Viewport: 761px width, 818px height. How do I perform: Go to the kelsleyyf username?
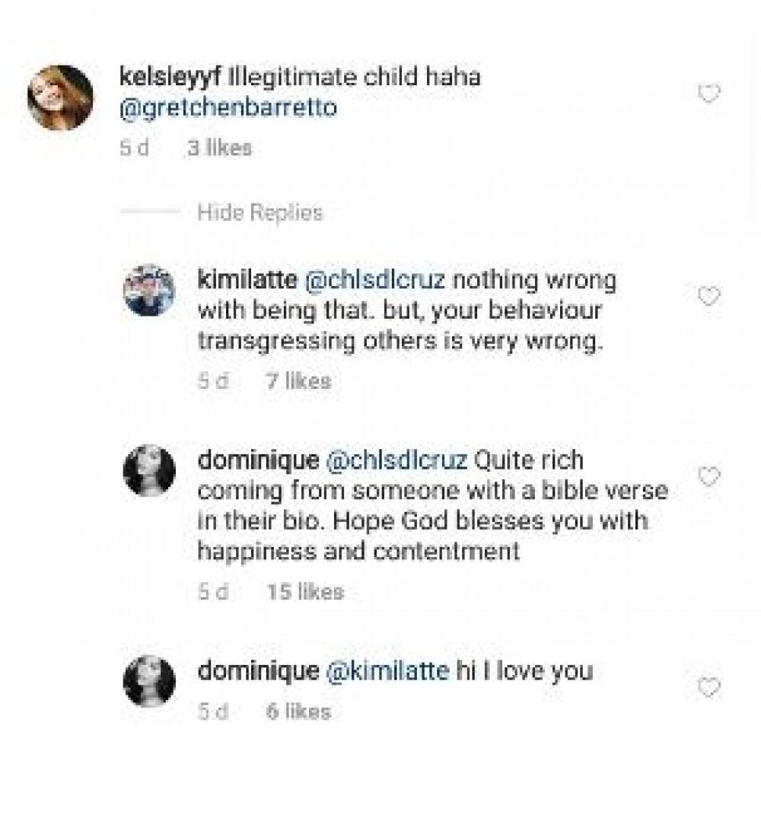coord(163,79)
